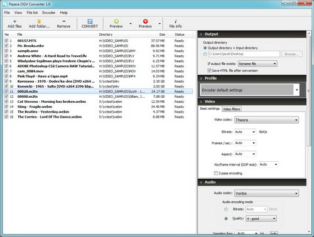The width and height of the screenshot is (314, 237).
Task: Select The Beatles - Yesterday.webm row
Action: point(98,112)
